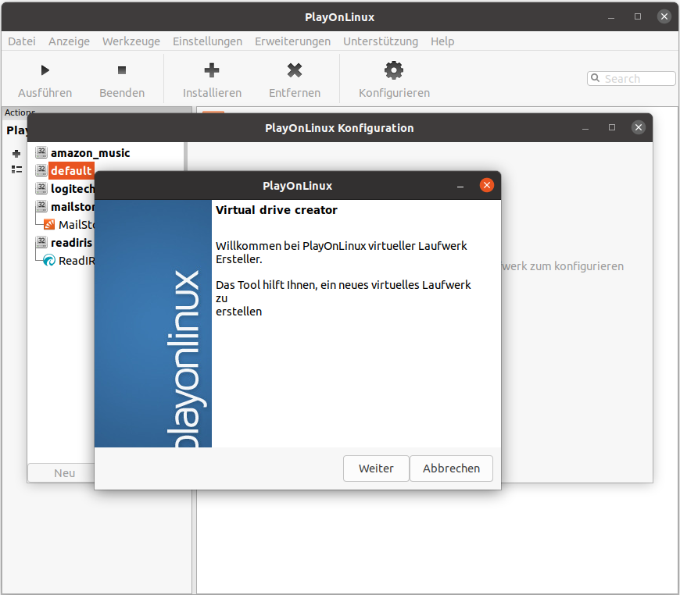680x595 pixels.
Task: Click the Installieren plus icon
Action: click(x=212, y=71)
